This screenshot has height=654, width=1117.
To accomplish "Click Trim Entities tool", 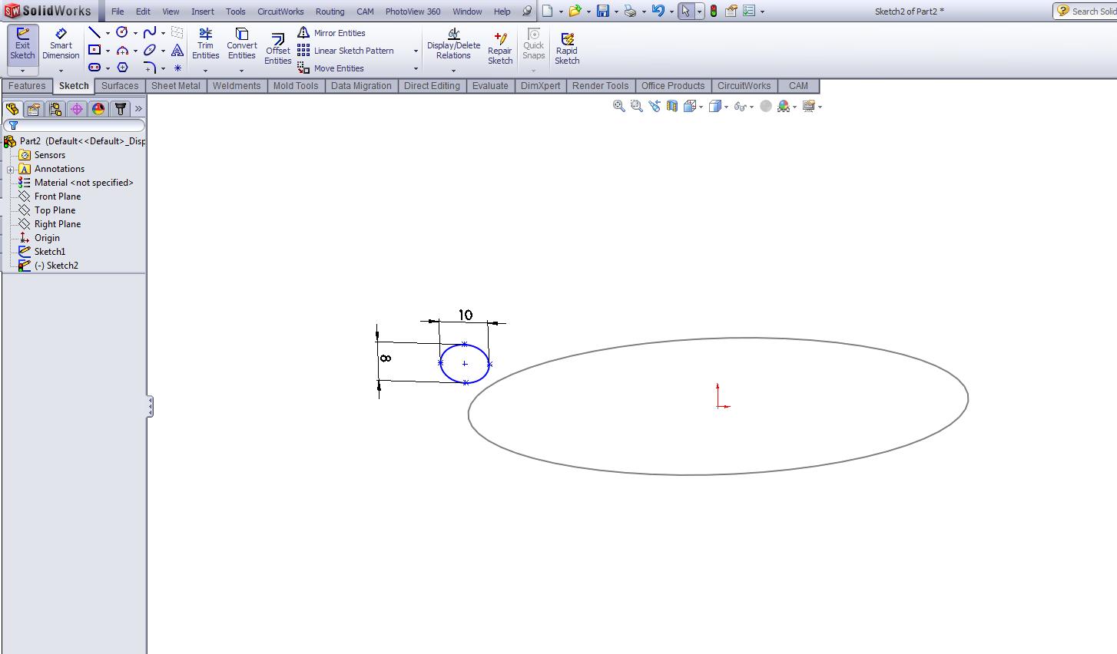I will point(205,45).
